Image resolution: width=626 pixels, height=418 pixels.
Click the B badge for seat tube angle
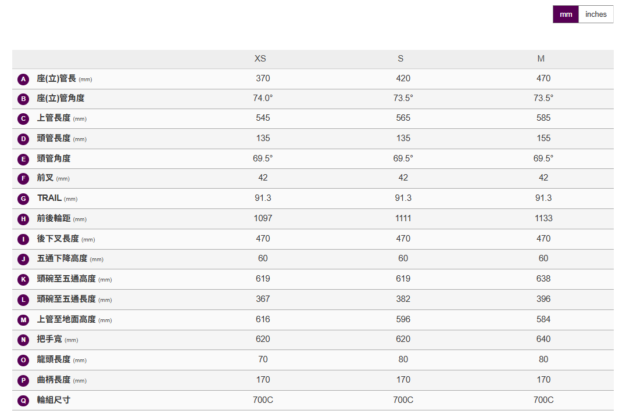[23, 99]
